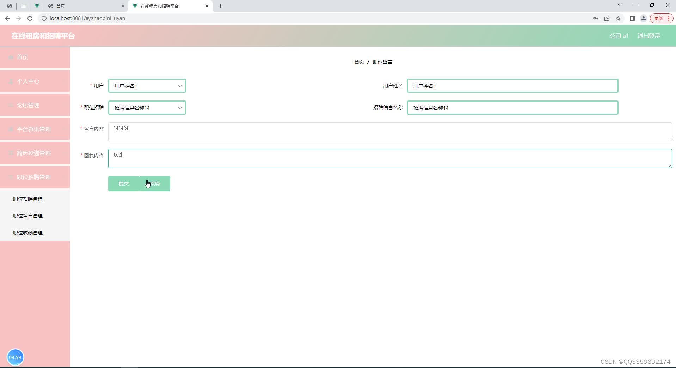
Task: Open the 职位招聘 dropdown showing 招聘信息名称14
Action: pyautogui.click(x=147, y=108)
